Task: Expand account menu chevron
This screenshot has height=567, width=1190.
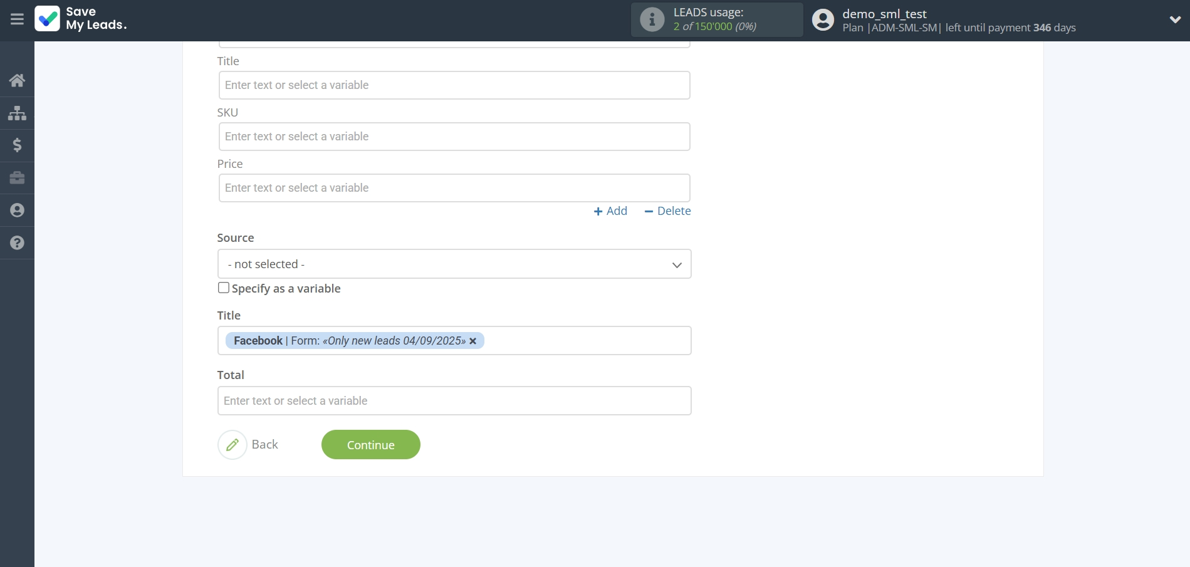Action: 1175,19
